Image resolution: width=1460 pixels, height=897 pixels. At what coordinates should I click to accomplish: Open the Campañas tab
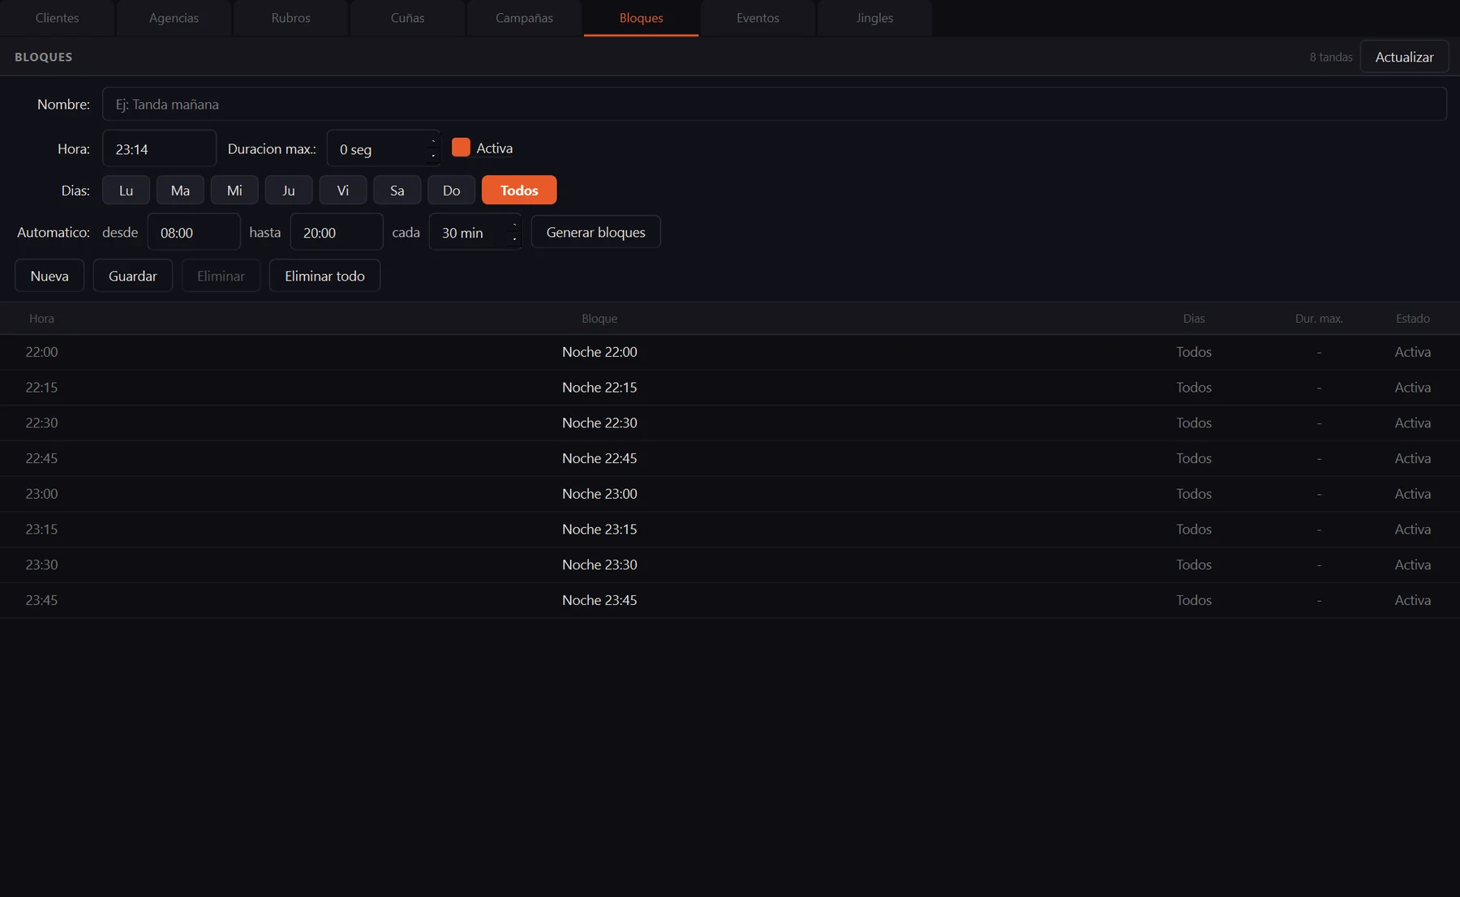524,18
